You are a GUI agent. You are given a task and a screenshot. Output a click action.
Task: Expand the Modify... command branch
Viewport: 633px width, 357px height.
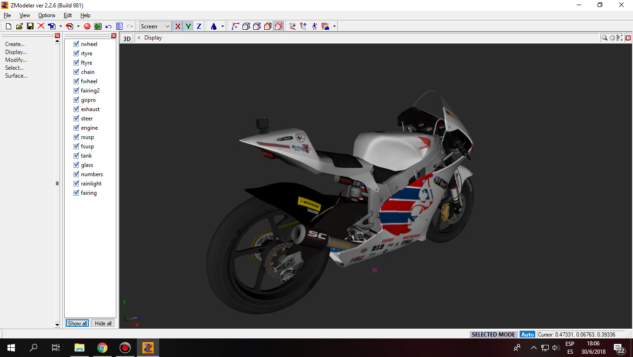tap(16, 60)
